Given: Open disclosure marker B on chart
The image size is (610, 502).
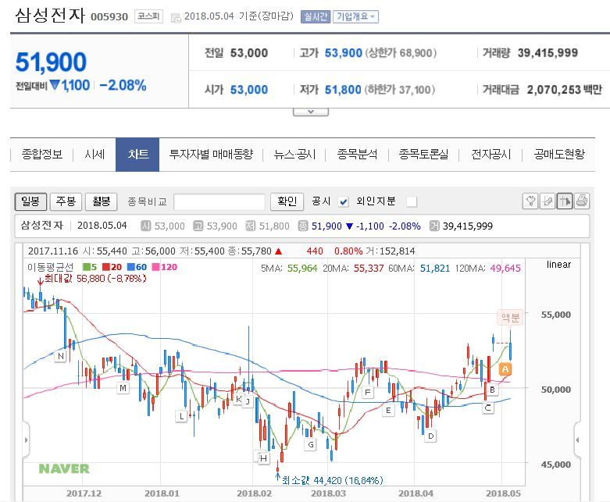Looking at the screenshot, I should click(492, 390).
